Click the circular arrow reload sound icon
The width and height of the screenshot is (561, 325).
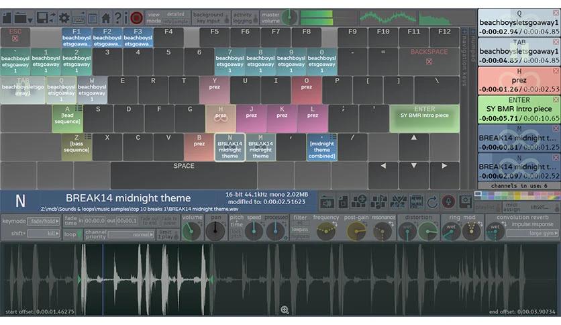pos(432,202)
